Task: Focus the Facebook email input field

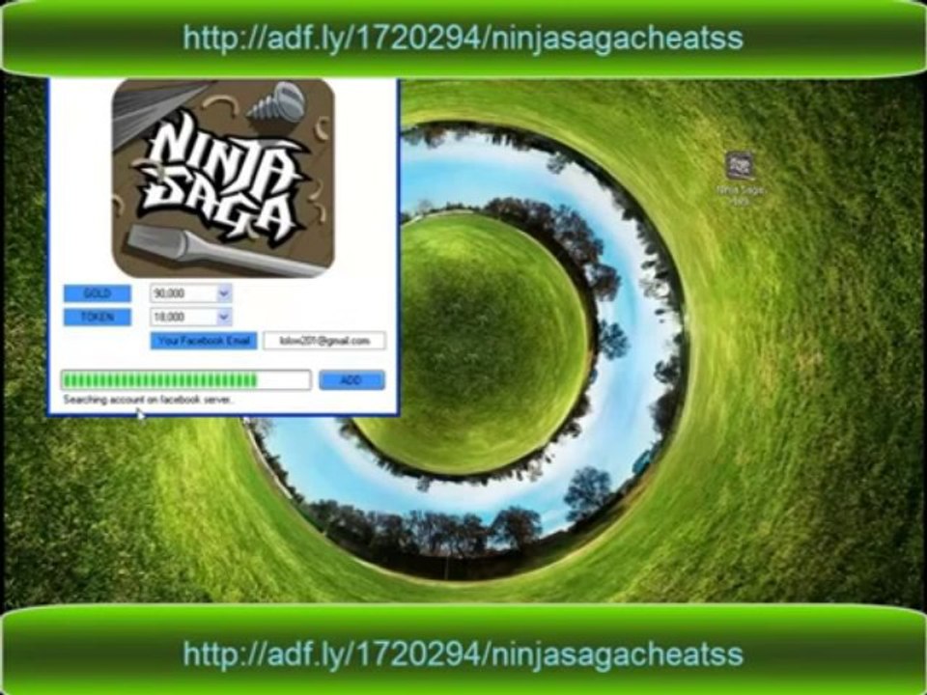Action: (x=324, y=341)
